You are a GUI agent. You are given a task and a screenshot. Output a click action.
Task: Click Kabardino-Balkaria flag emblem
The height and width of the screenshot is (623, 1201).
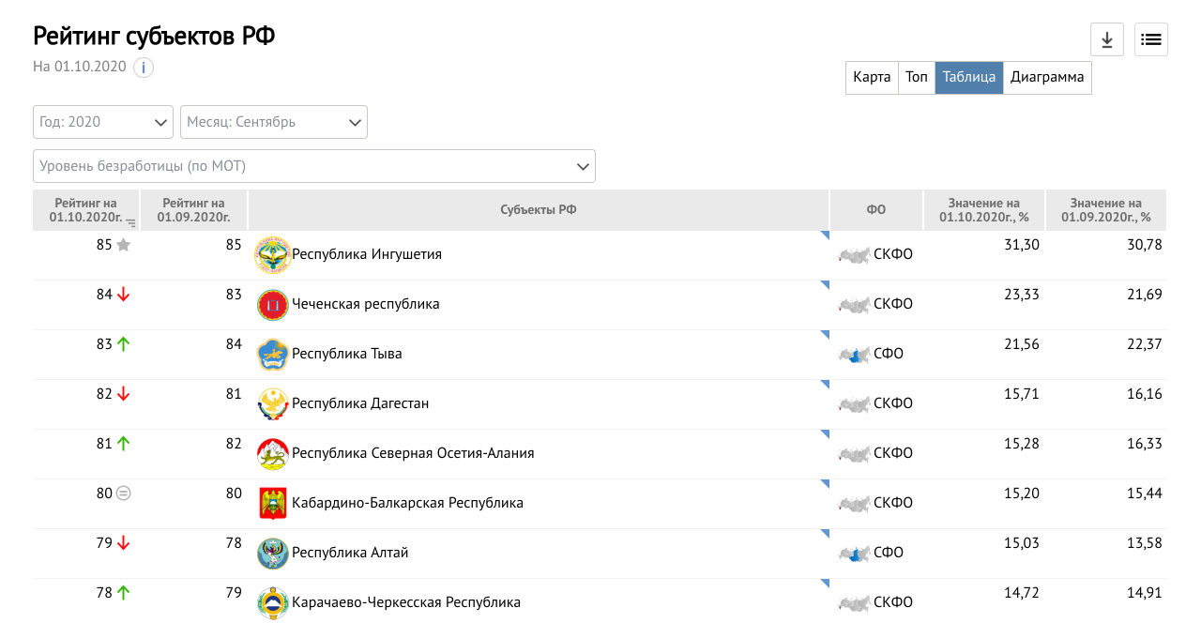point(273,504)
